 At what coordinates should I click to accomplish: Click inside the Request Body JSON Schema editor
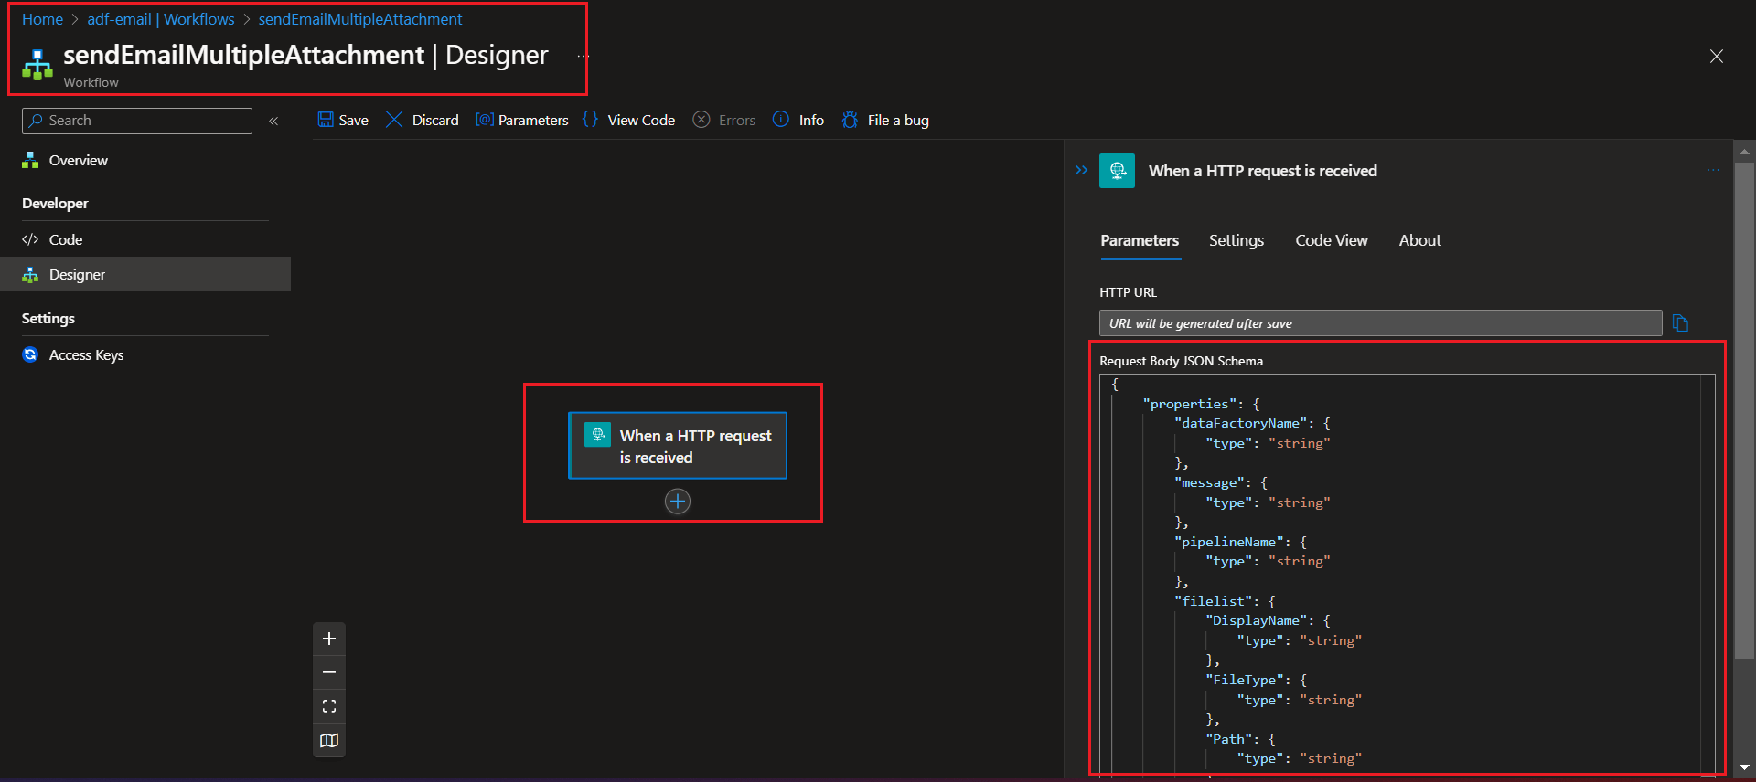click(1407, 576)
